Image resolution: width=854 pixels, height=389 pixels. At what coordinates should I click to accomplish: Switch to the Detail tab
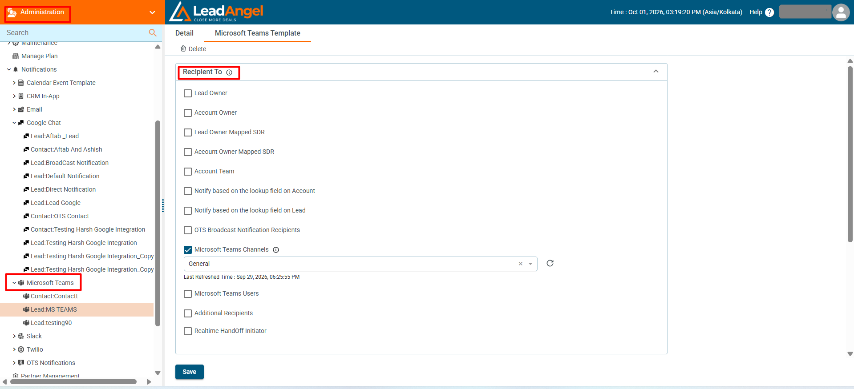pyautogui.click(x=184, y=33)
